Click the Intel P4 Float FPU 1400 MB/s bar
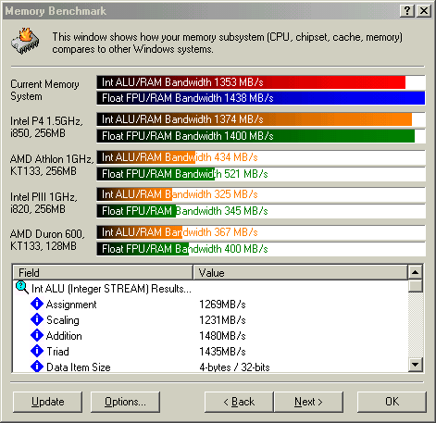This screenshot has height=423, width=436. (x=261, y=136)
